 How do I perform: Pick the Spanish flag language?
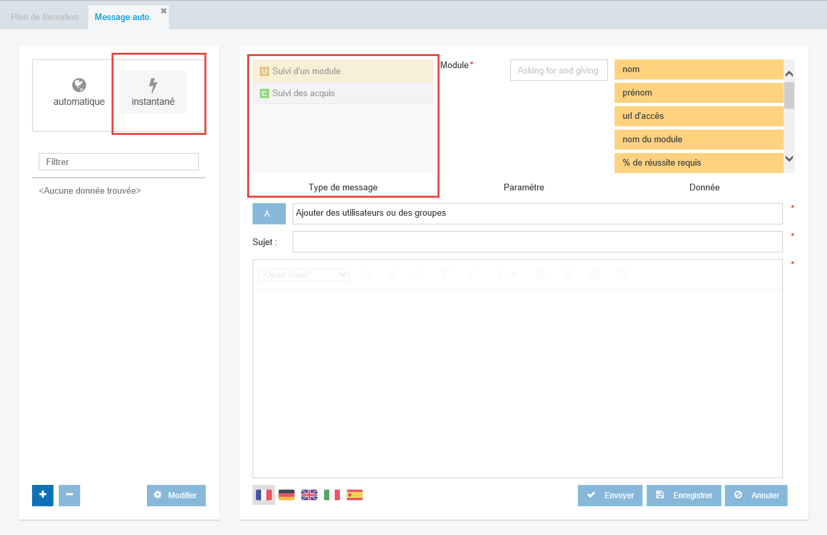pos(355,495)
